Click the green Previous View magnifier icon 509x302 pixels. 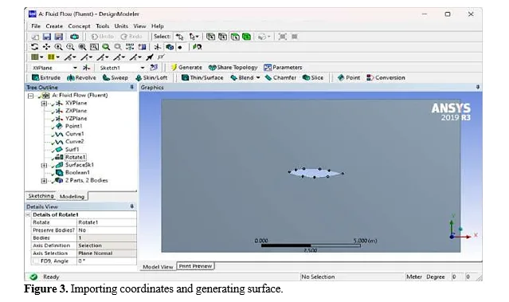coord(106,47)
